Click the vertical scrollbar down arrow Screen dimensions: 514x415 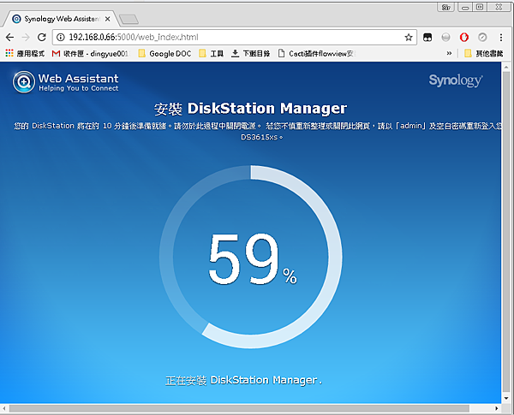pyautogui.click(x=506, y=398)
